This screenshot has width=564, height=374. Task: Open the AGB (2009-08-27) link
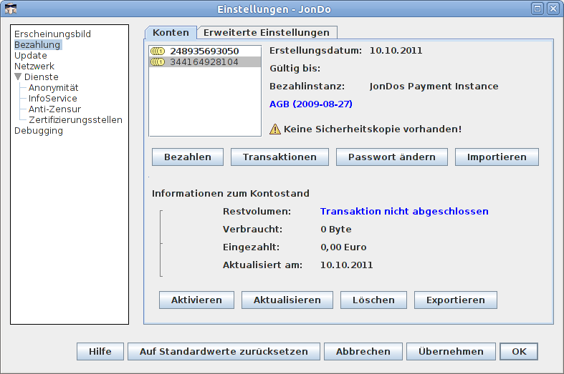311,104
